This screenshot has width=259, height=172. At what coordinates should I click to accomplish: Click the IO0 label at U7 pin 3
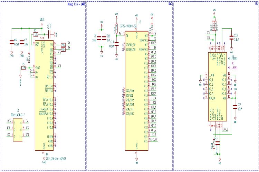[9, 135]
